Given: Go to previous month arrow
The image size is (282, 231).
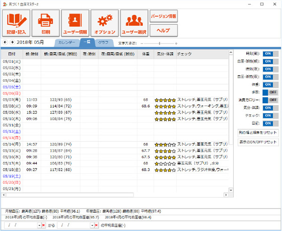Looking at the screenshot, I should 5,42.
